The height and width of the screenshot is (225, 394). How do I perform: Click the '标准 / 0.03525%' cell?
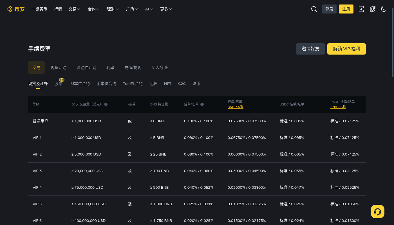pos(345,187)
